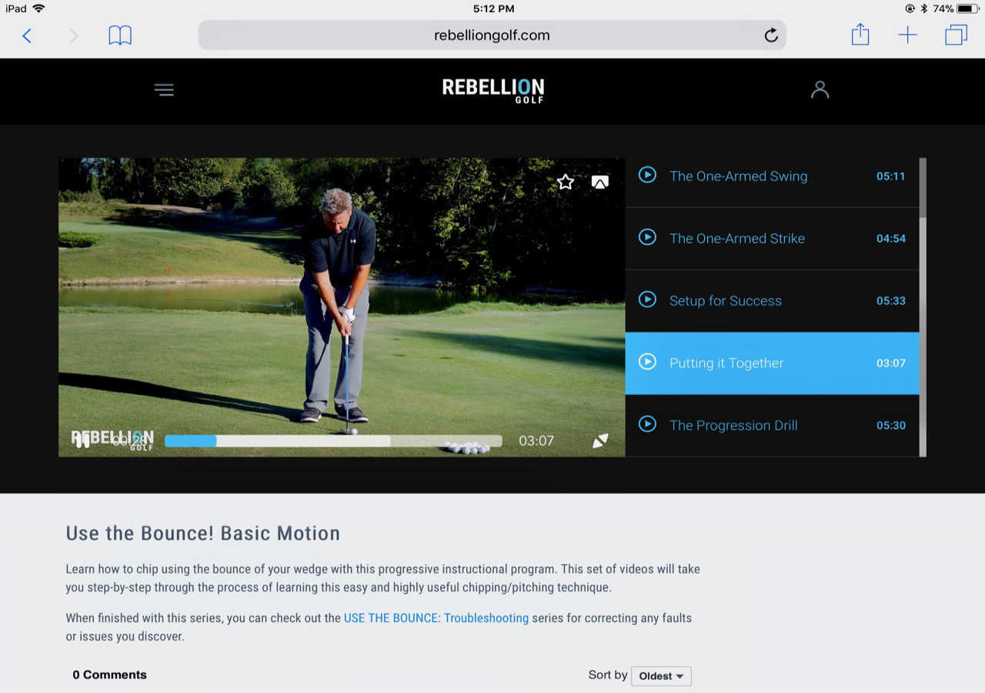Image resolution: width=985 pixels, height=693 pixels.
Task: Open Safari's share sheet icon
Action: click(x=860, y=35)
